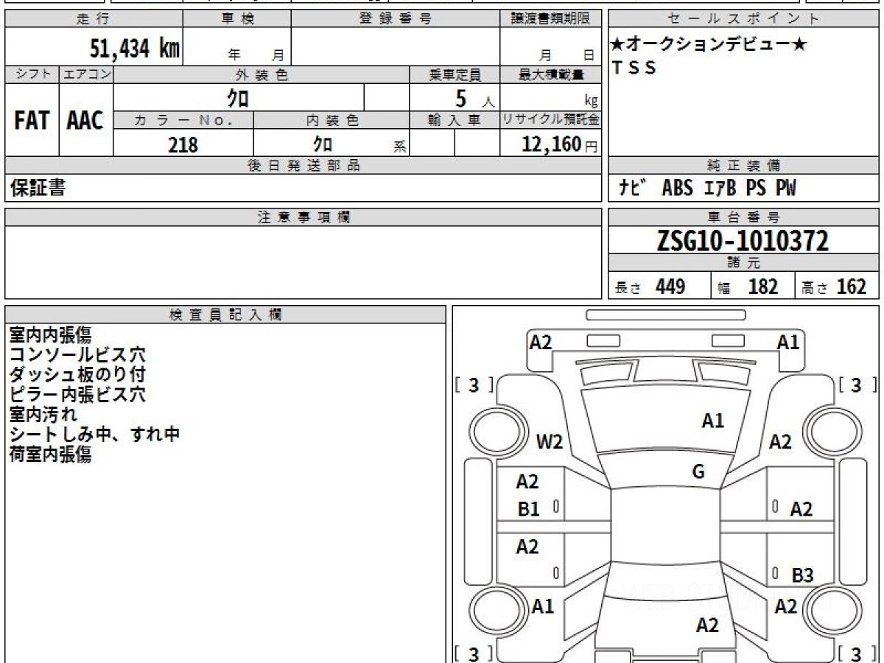Select the ナビ equipment item
The width and height of the screenshot is (884, 663).
[634, 189]
